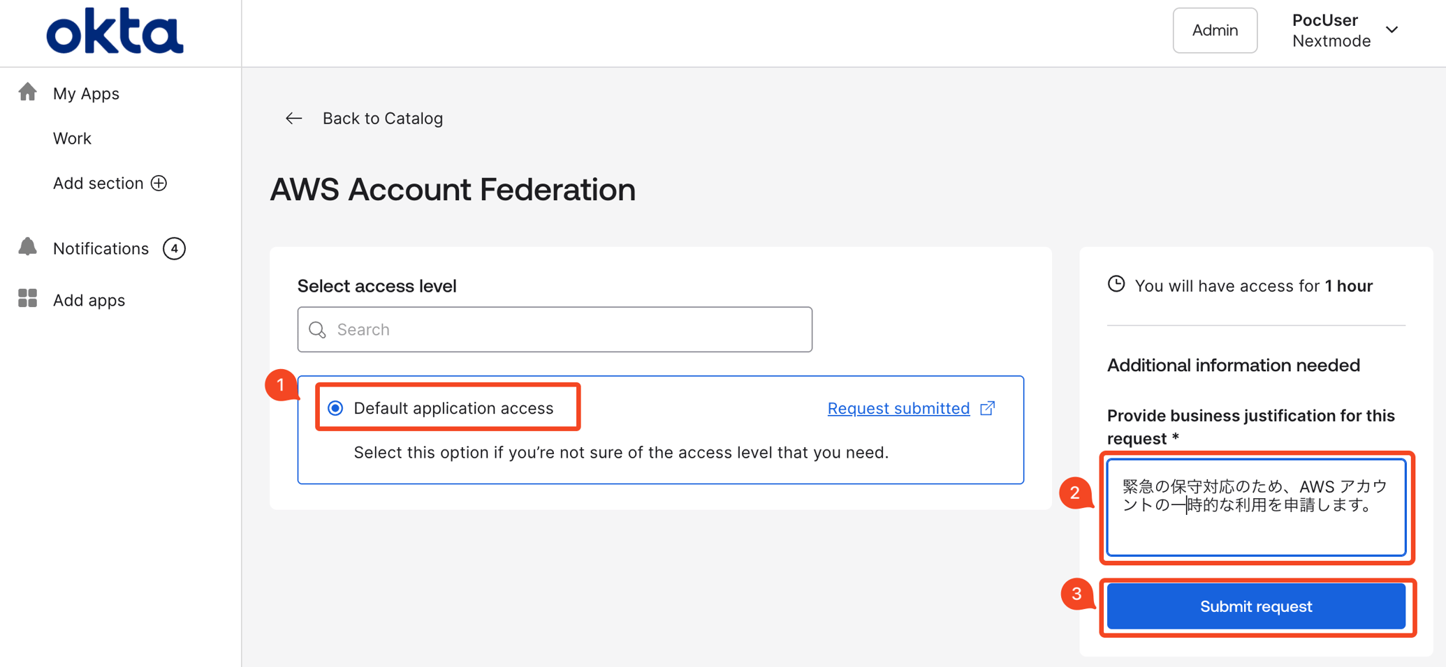Click the back arrow near Back to Catalog
This screenshot has width=1446, height=667.
tap(293, 118)
